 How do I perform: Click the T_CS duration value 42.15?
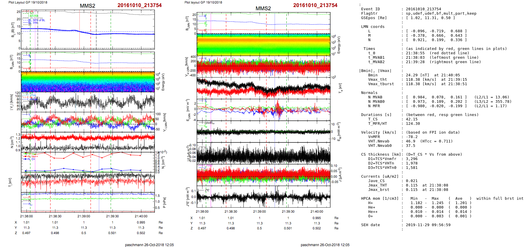411,119
